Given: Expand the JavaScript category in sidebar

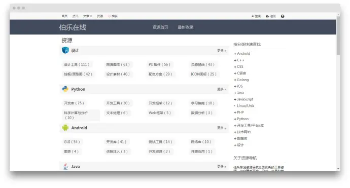Looking at the screenshot, I should 243,99.
